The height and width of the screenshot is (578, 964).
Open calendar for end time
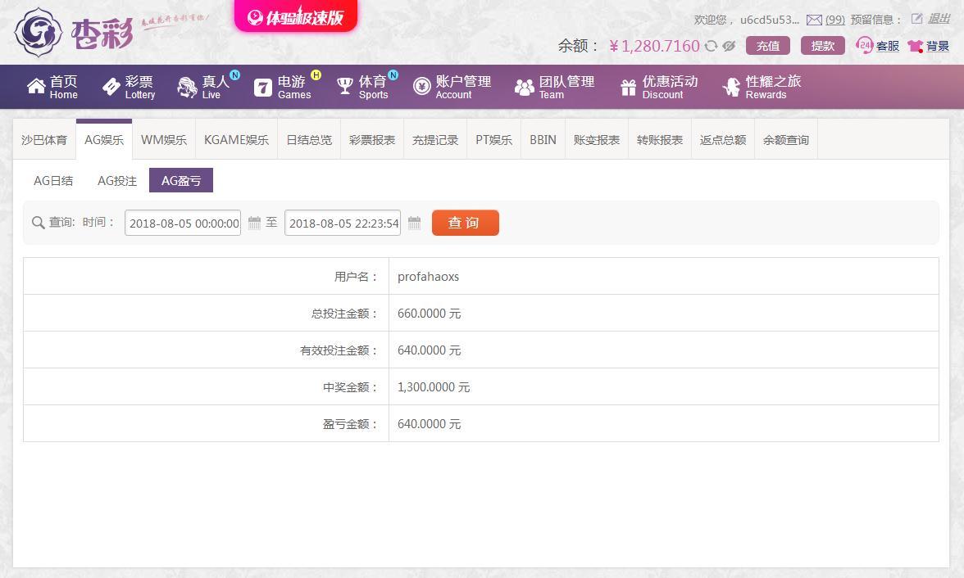415,223
